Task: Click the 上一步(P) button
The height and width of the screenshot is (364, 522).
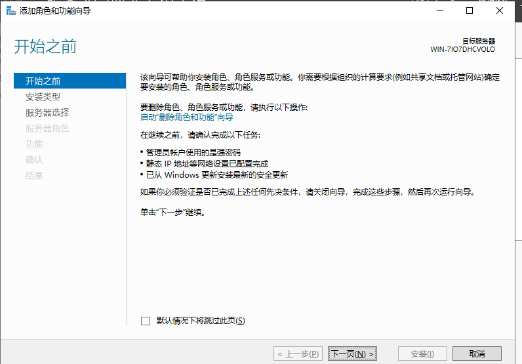Action: point(298,354)
